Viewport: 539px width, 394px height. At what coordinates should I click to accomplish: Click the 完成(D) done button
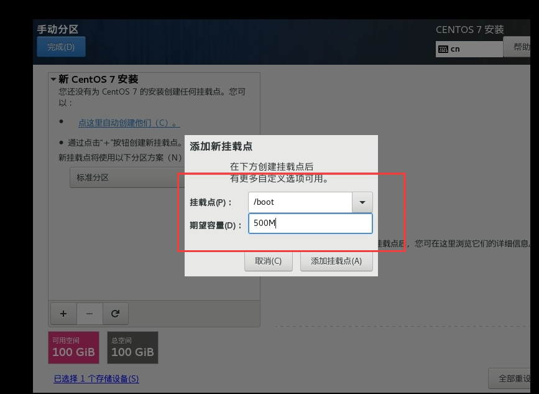[x=61, y=47]
